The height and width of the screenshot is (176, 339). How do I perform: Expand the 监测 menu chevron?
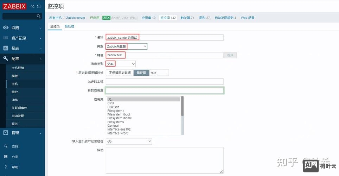pos(40,28)
